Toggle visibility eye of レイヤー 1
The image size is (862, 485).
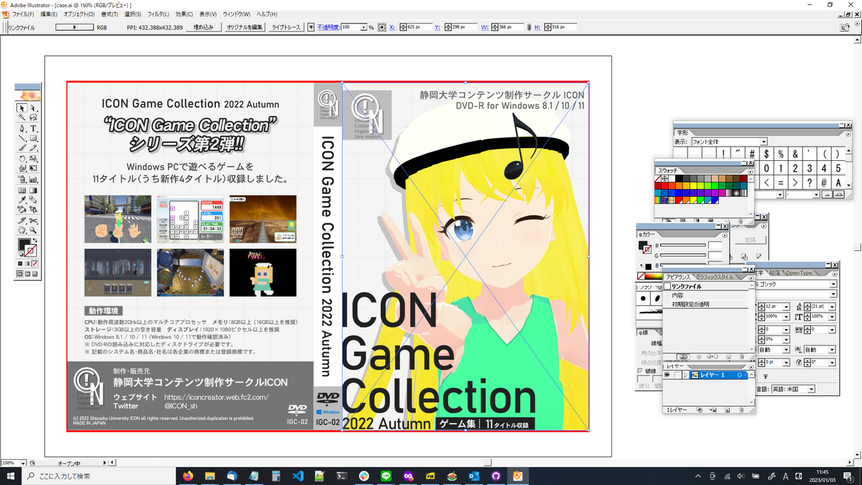coord(667,375)
